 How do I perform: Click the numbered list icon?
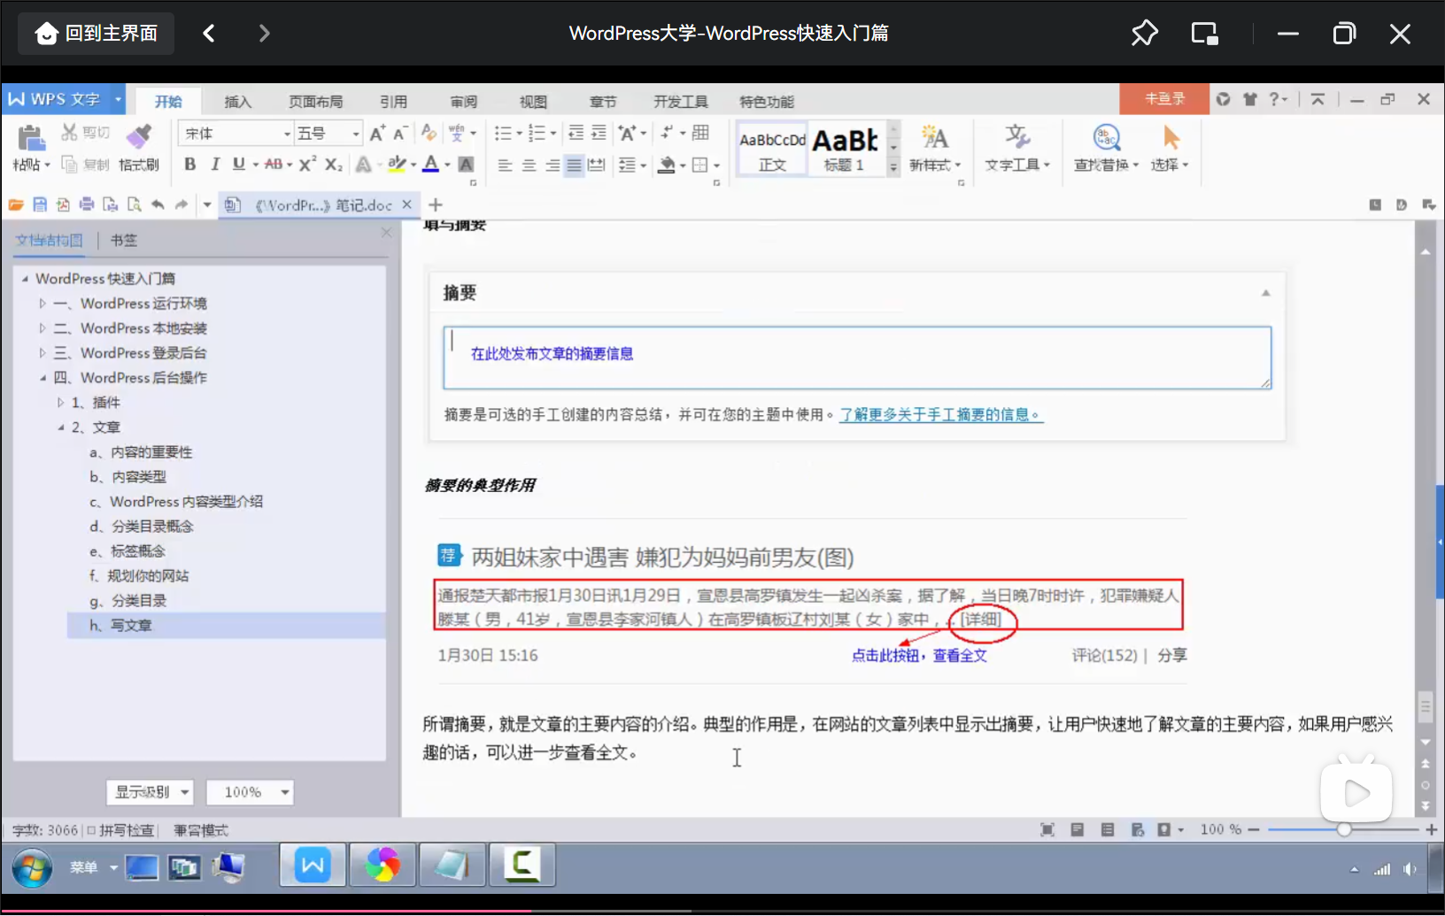click(537, 134)
